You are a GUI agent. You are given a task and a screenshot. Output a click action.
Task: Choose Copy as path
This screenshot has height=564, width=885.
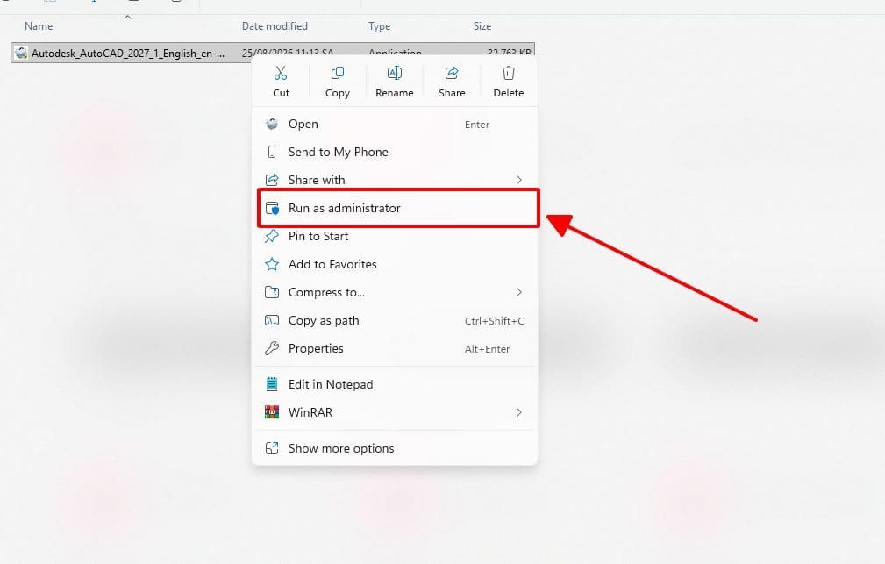click(x=395, y=321)
